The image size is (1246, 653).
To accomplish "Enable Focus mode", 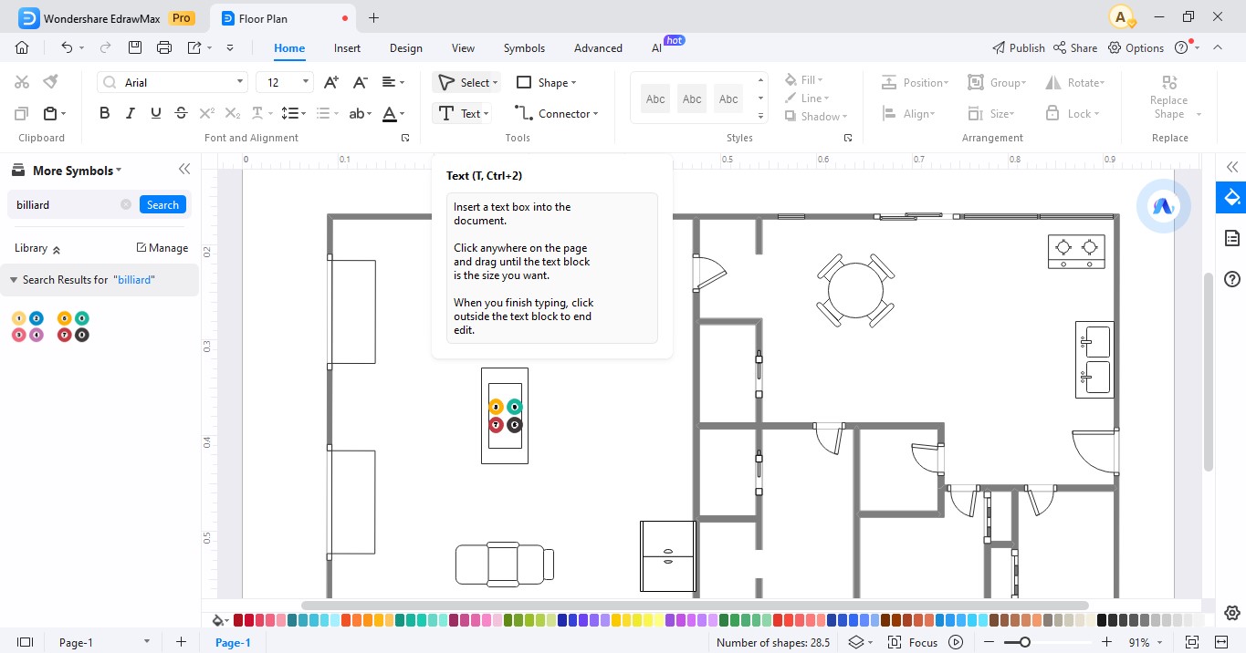I will [x=913, y=642].
